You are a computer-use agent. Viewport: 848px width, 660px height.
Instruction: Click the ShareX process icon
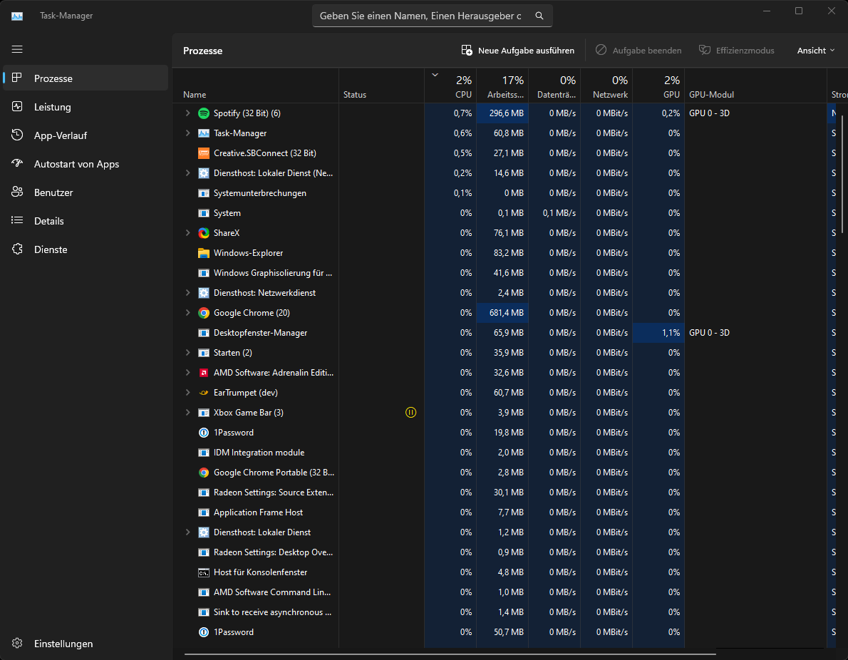click(203, 233)
